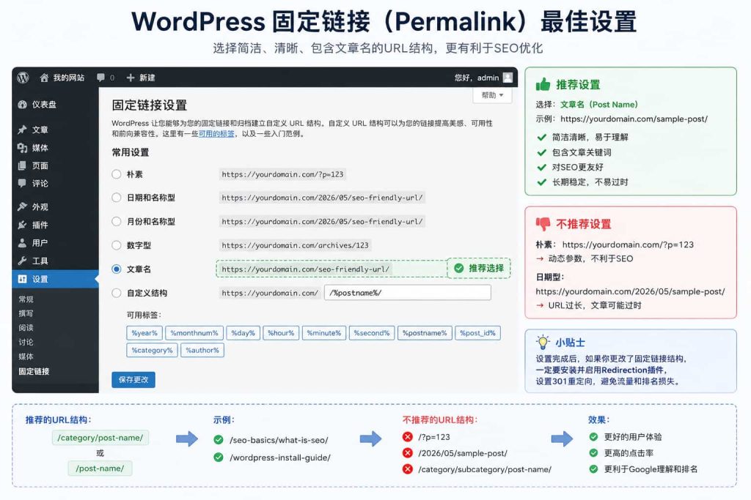Click the /category/post-name/ structure chip

(100, 437)
